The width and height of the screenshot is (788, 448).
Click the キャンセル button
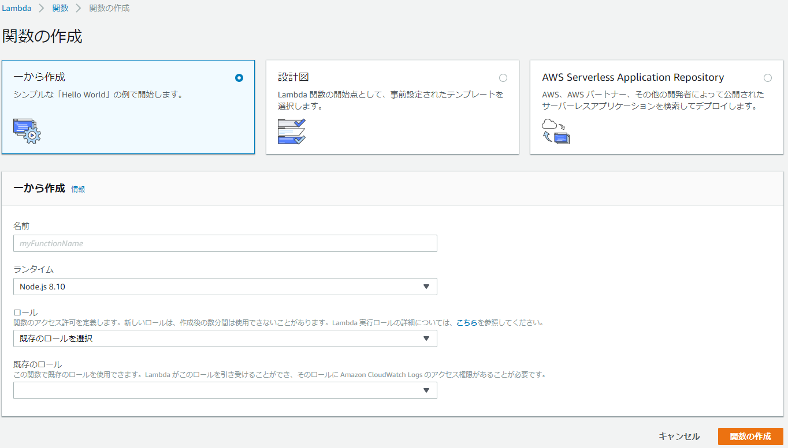point(679,436)
